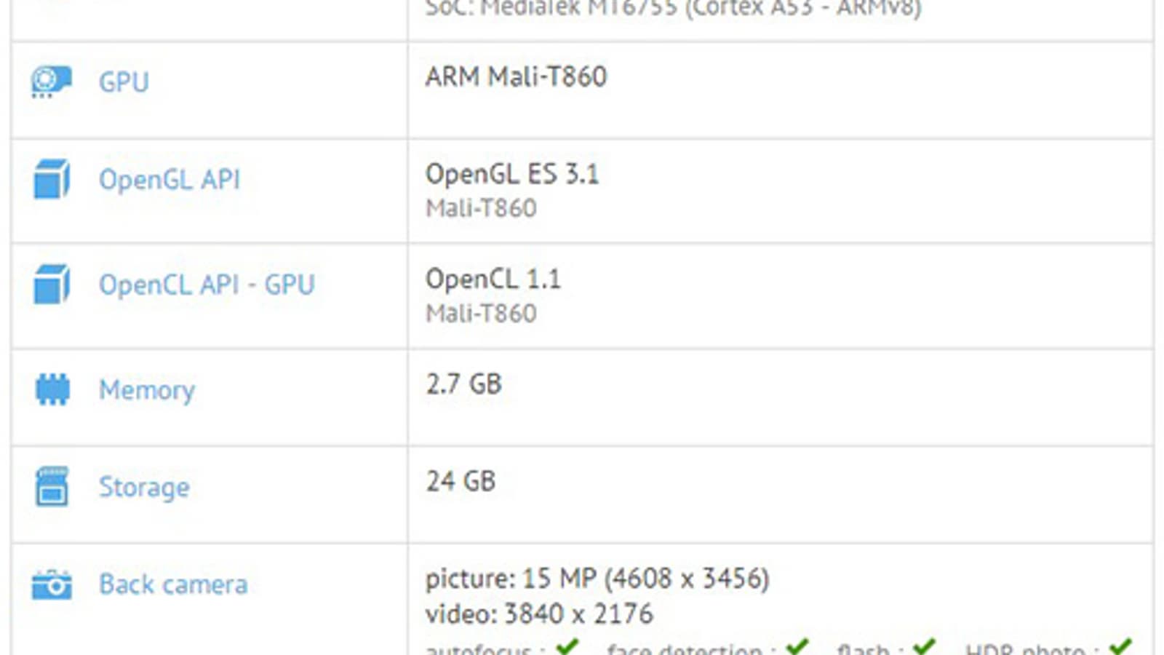Open the OpenGL API label link

pyautogui.click(x=169, y=179)
